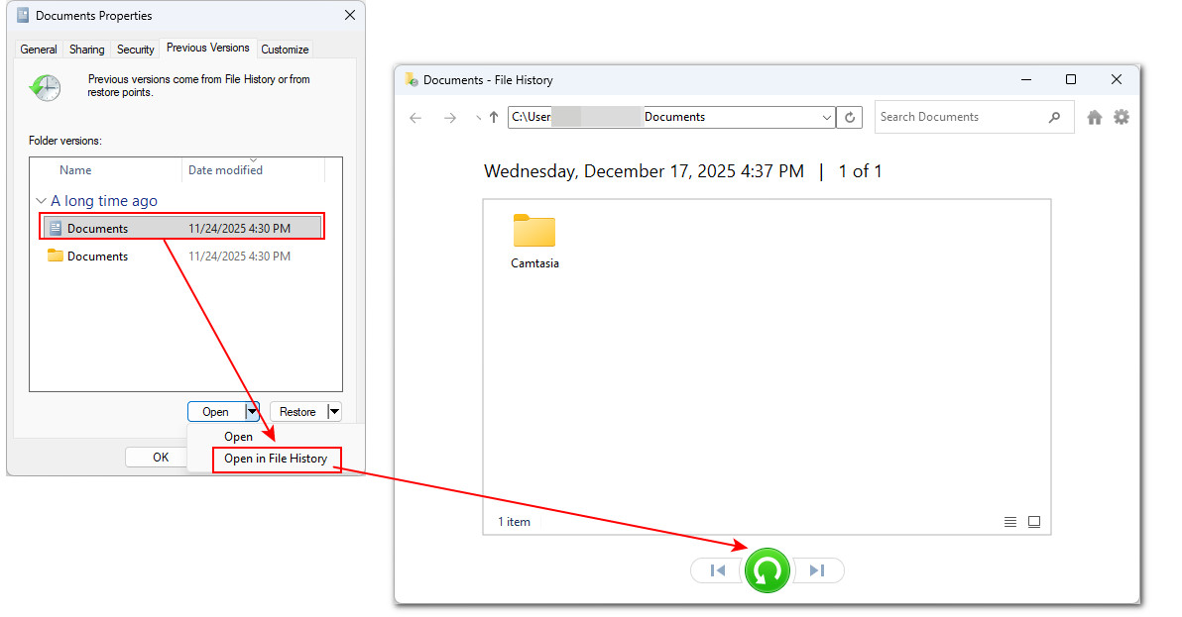Open the Restore button's dropdown arrow

click(x=333, y=411)
